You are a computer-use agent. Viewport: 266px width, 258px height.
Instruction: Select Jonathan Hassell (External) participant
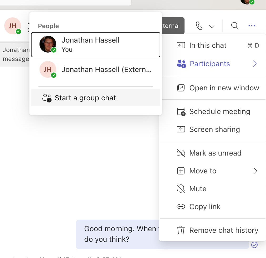96,70
